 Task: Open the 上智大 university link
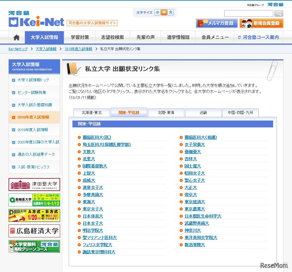tap(89, 173)
